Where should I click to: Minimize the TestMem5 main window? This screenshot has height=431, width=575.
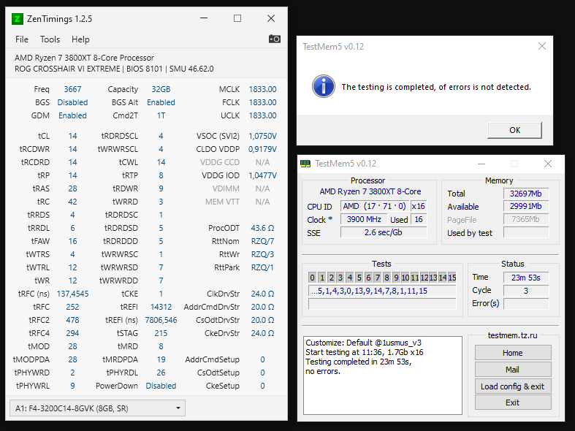point(481,164)
